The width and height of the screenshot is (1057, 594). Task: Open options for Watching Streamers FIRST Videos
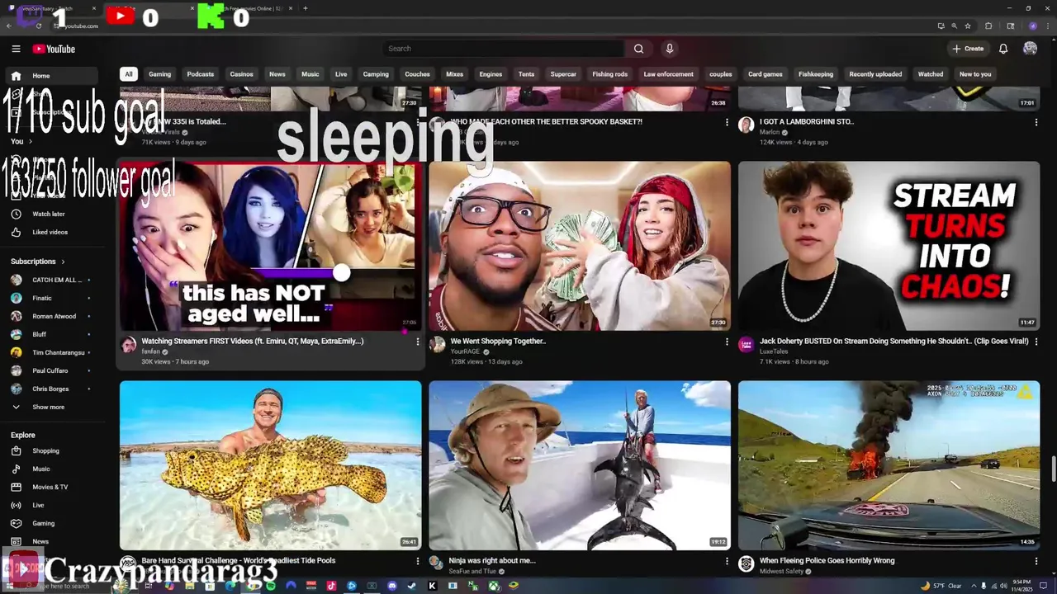coord(417,342)
